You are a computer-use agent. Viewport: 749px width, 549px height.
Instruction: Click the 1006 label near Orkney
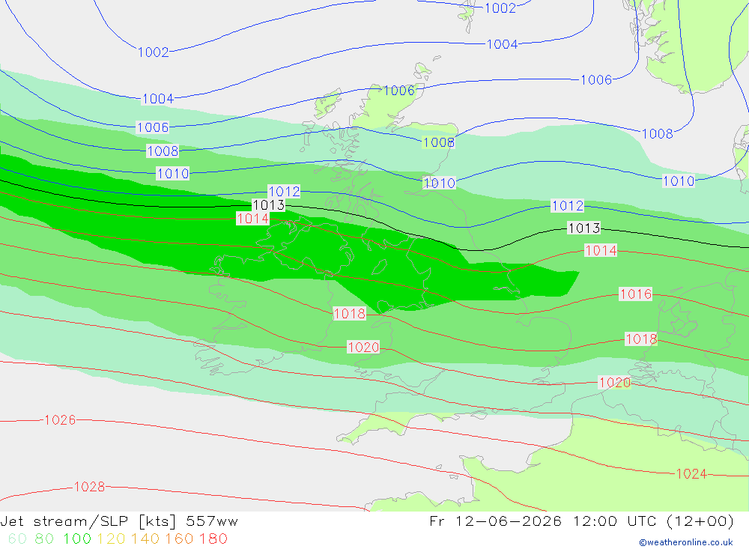coord(399,91)
